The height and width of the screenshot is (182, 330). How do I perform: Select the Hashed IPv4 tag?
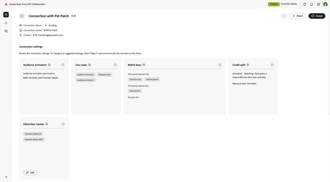[x=135, y=91]
